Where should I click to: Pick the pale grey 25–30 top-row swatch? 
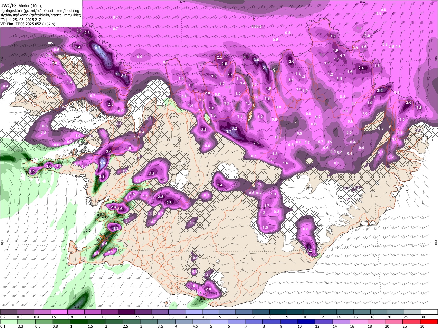[x=413, y=312]
